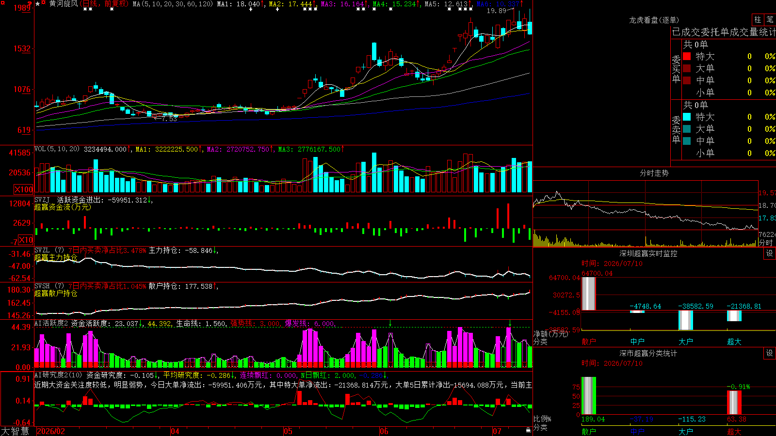This screenshot has height=436, width=776.
Task: Click the grey star beside 黄河旋风
Action: point(38,4)
